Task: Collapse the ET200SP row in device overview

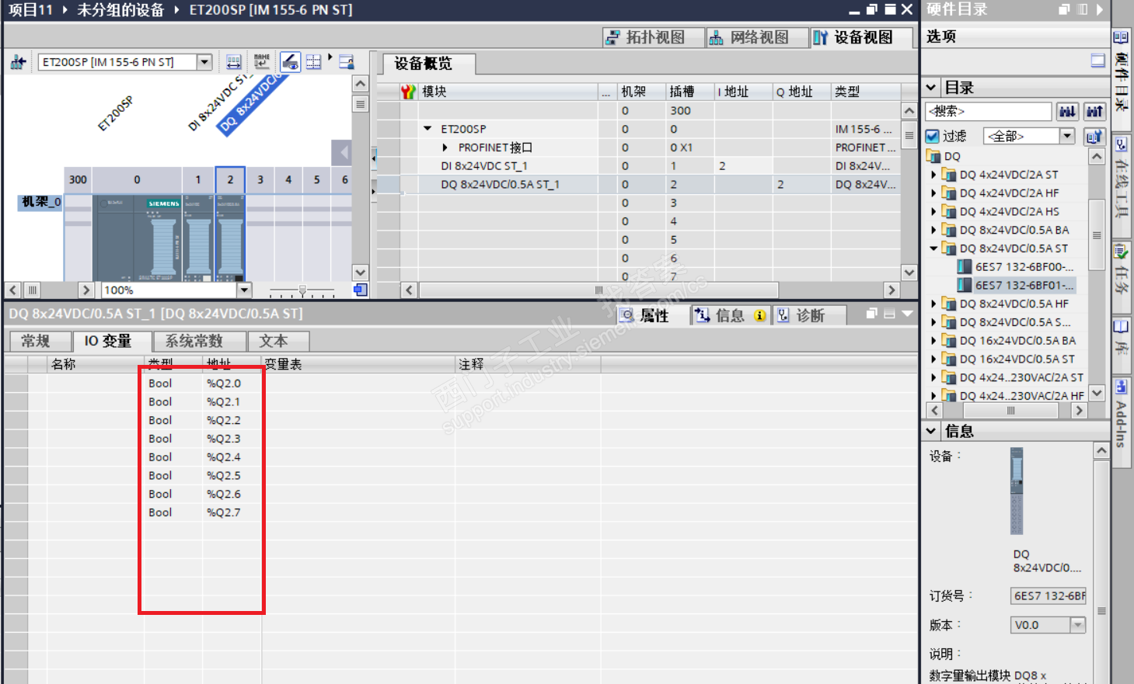Action: [427, 129]
